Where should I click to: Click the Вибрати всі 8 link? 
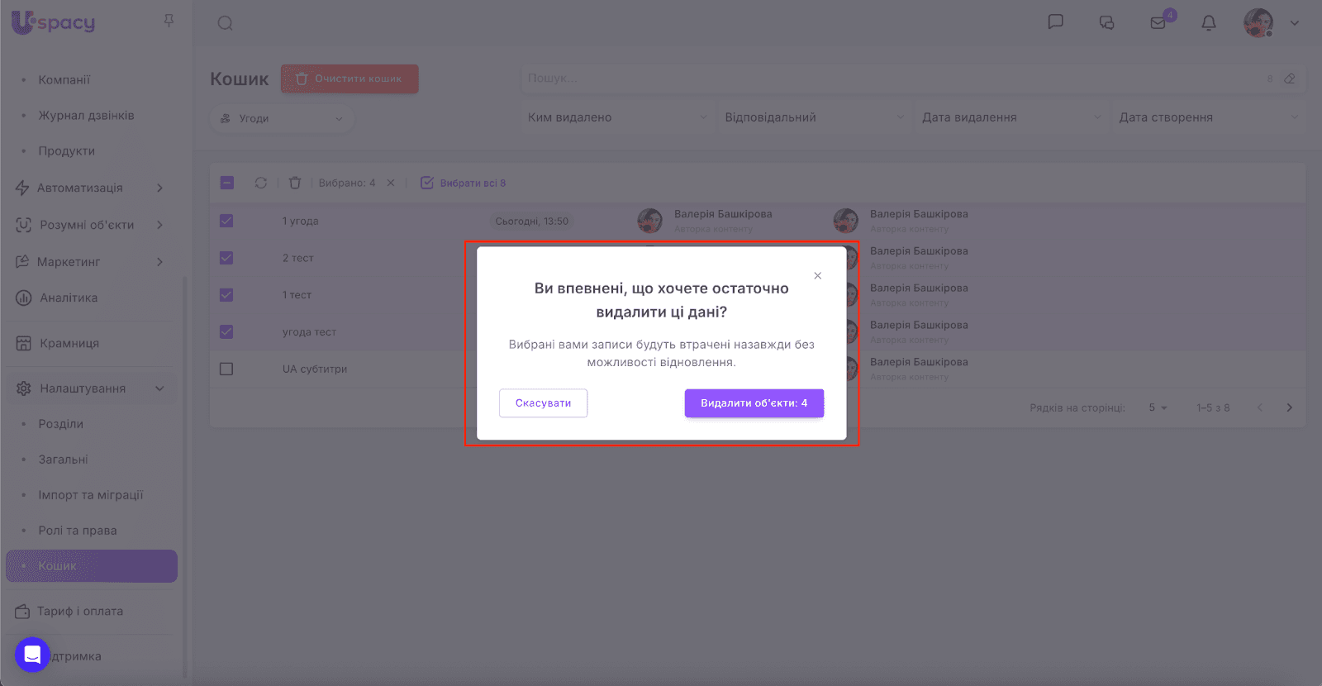click(x=473, y=183)
